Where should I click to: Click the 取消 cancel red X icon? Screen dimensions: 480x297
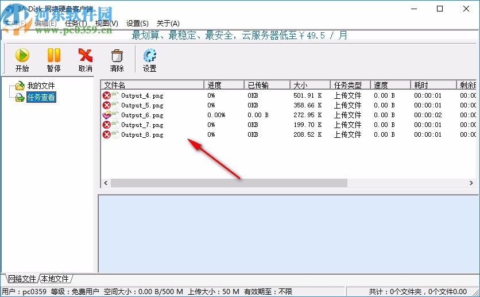click(x=86, y=55)
